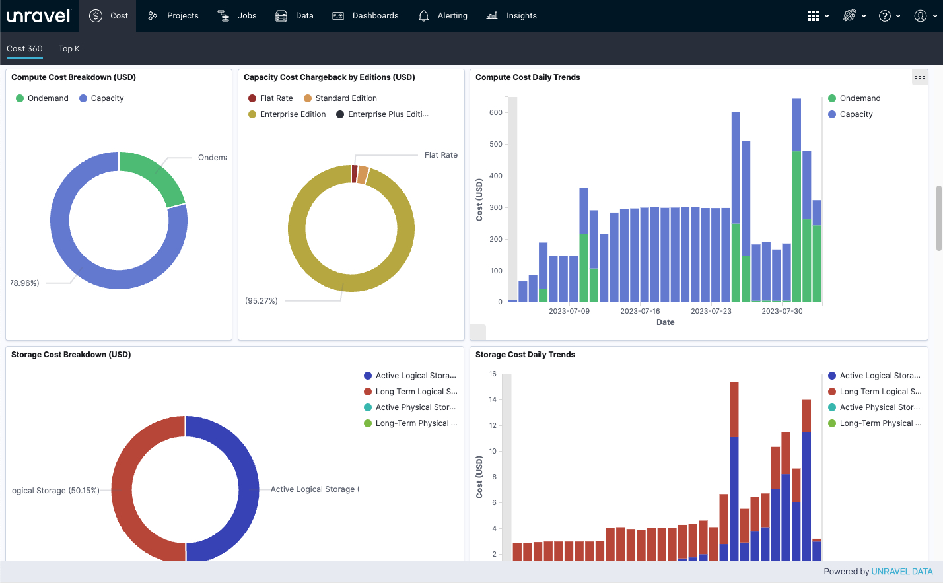Open the UNRAVEL DATA link in the footer
The height and width of the screenshot is (583, 943).
[901, 572]
